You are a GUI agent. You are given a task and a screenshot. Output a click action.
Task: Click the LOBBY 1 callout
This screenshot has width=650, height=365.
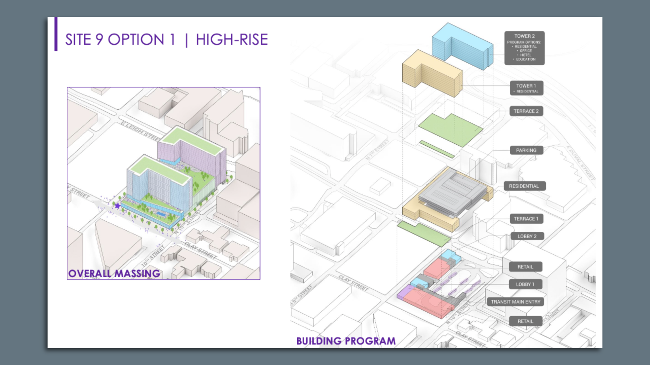526,284
